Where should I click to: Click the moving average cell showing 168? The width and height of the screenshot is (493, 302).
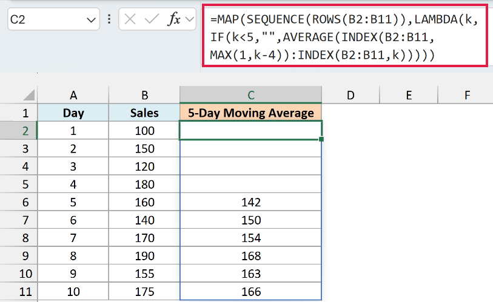(x=251, y=256)
